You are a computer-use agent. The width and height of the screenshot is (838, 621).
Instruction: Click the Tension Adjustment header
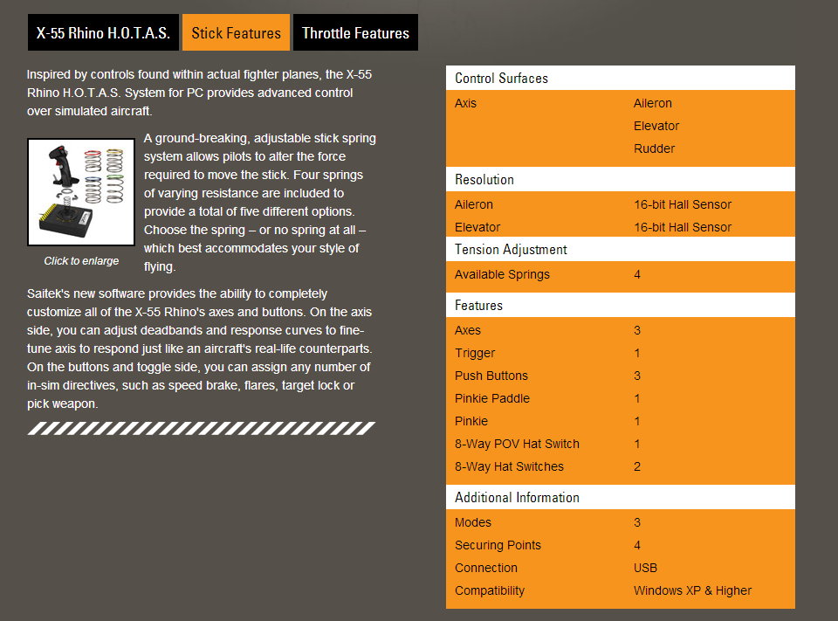(621, 249)
